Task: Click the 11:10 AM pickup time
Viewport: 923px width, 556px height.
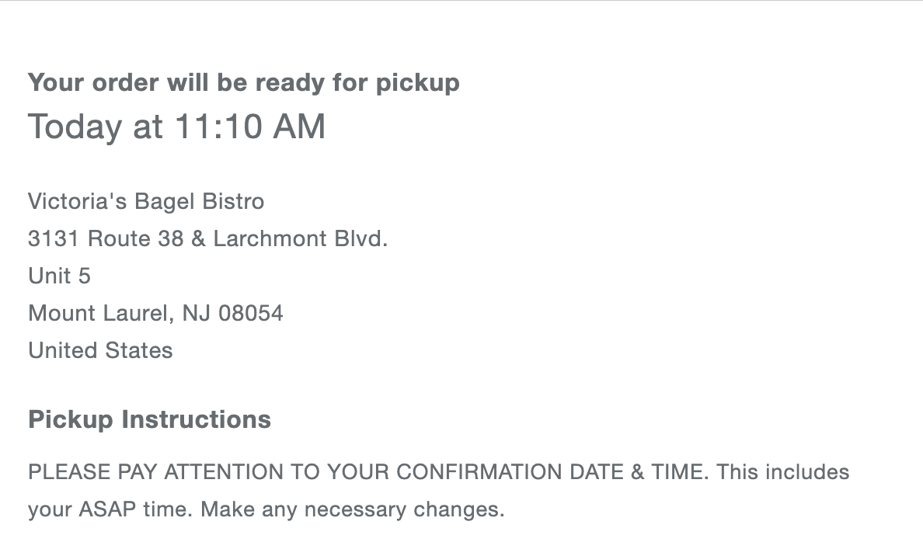Action: [x=249, y=127]
